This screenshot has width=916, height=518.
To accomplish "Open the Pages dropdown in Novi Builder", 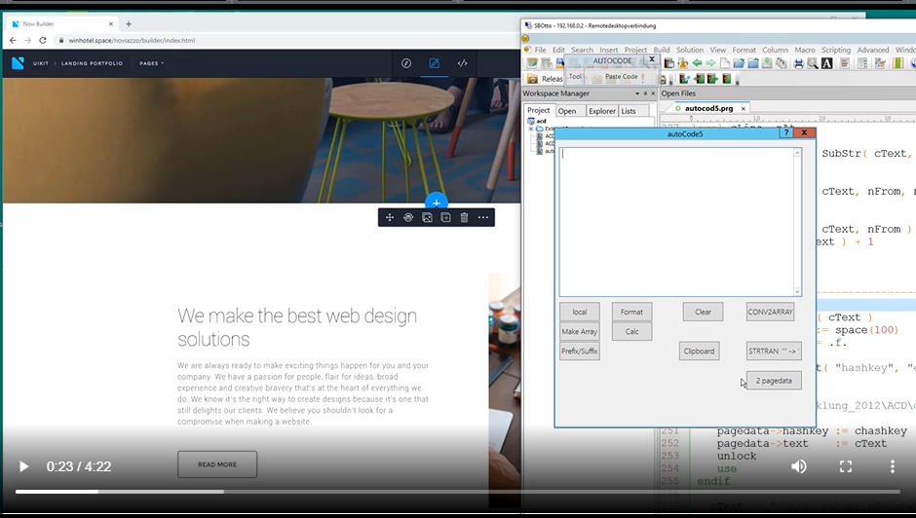I will click(x=151, y=63).
